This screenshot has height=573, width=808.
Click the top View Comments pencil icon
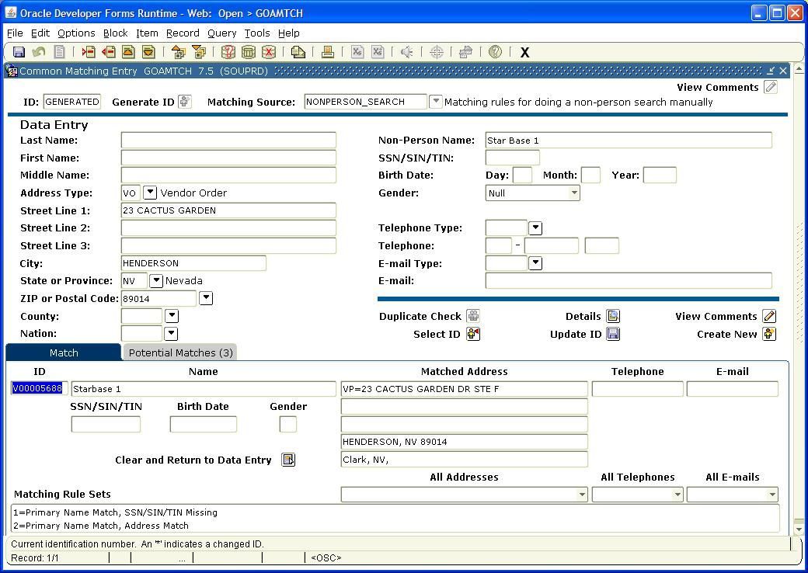click(771, 87)
